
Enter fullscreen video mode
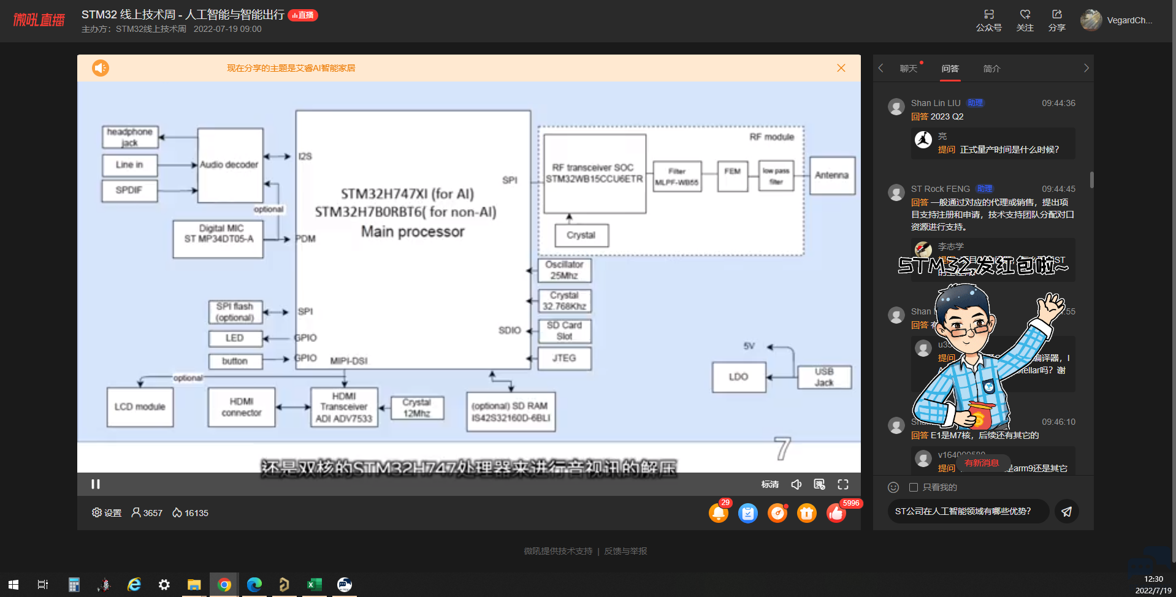coord(843,484)
